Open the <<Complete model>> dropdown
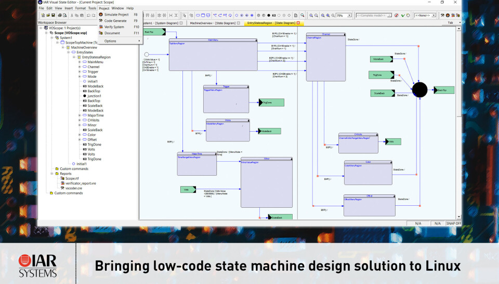 click(x=389, y=15)
